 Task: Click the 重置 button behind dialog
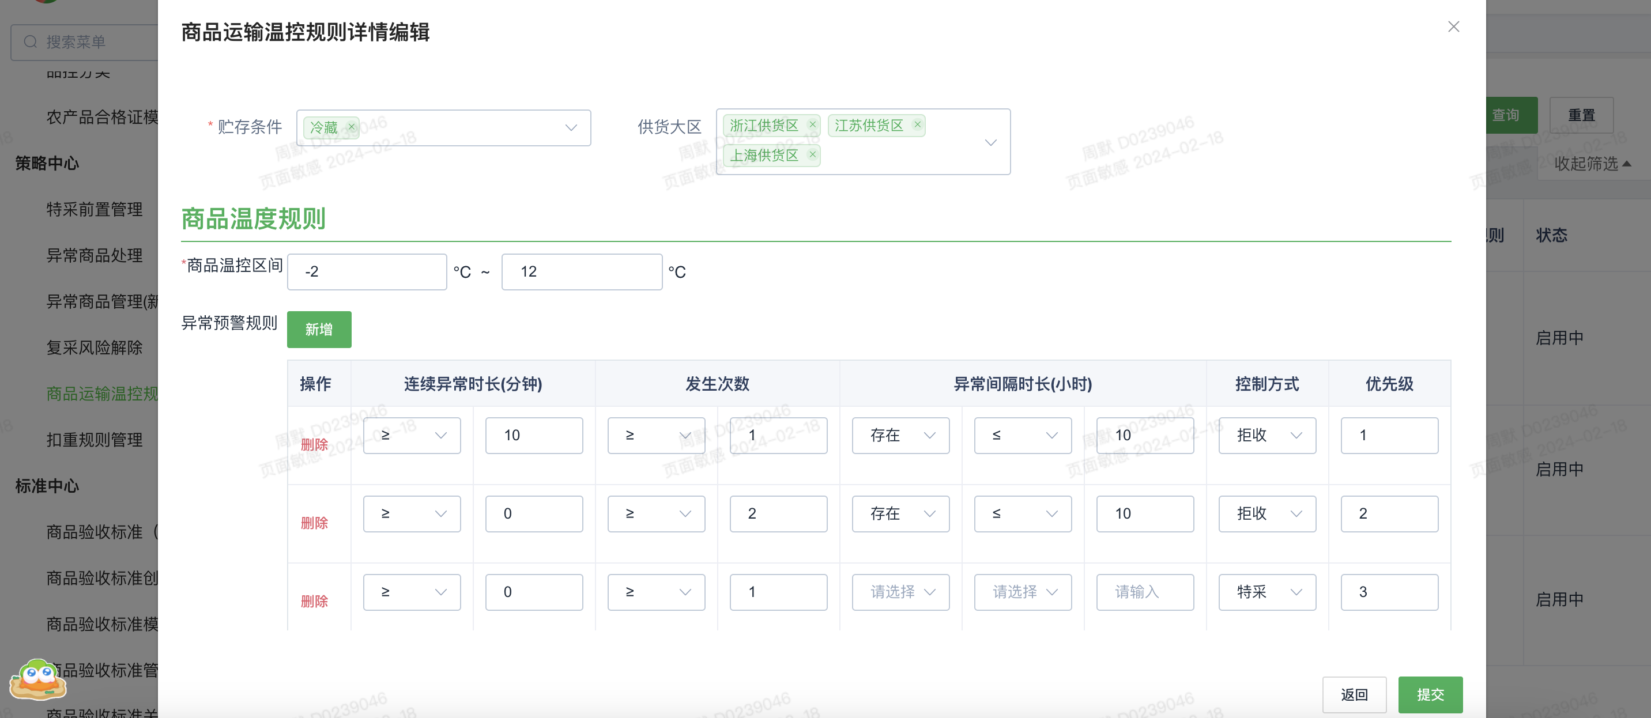pos(1581,115)
